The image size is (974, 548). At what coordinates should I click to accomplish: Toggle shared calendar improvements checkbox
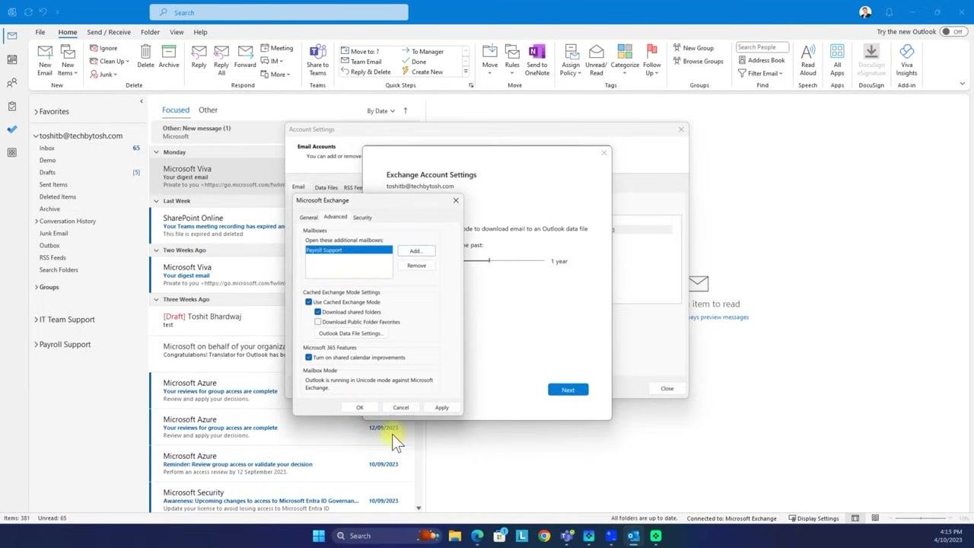[x=308, y=358]
